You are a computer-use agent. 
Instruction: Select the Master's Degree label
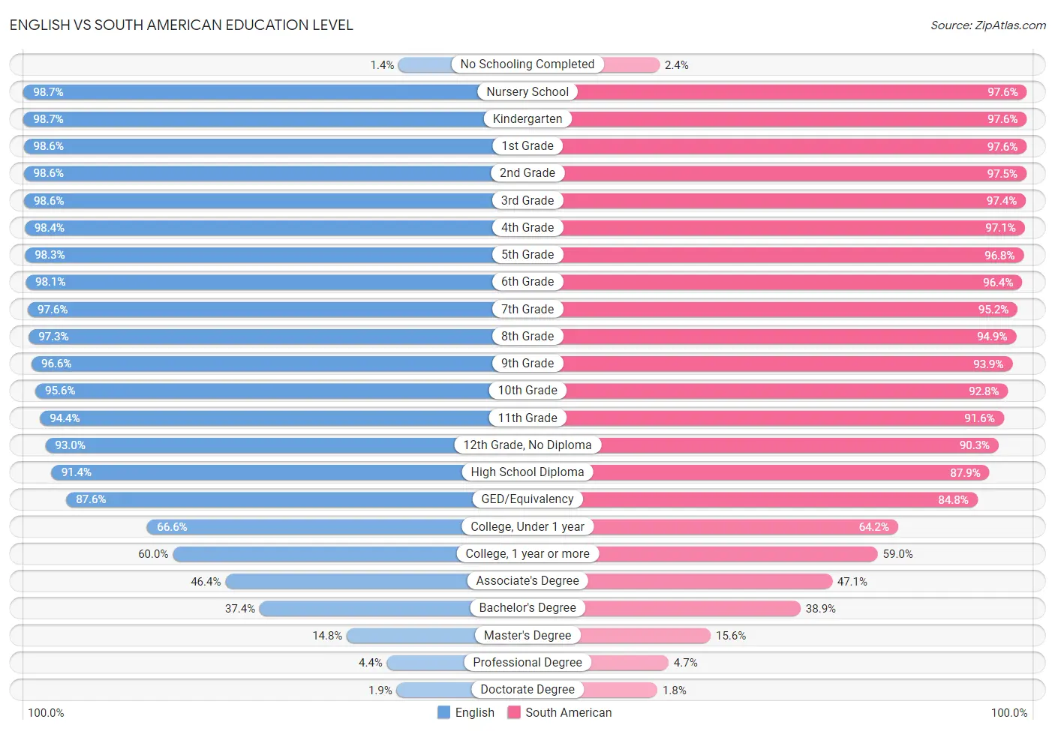click(x=527, y=635)
